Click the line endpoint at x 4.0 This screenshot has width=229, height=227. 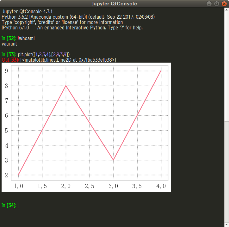pos(161,71)
